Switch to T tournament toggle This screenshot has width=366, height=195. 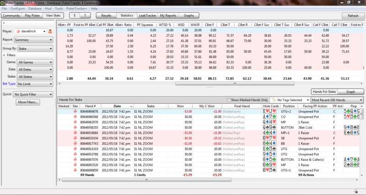85,16
